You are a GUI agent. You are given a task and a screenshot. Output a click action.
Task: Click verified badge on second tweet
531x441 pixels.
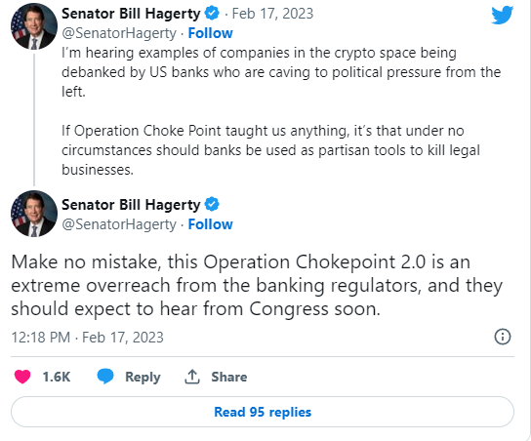point(212,205)
